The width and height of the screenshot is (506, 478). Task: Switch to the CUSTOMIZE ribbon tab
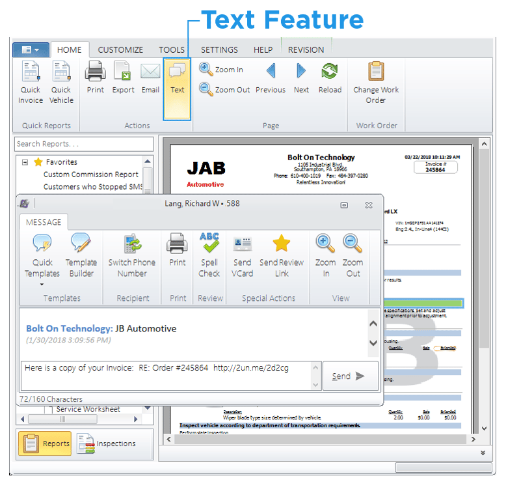click(120, 49)
